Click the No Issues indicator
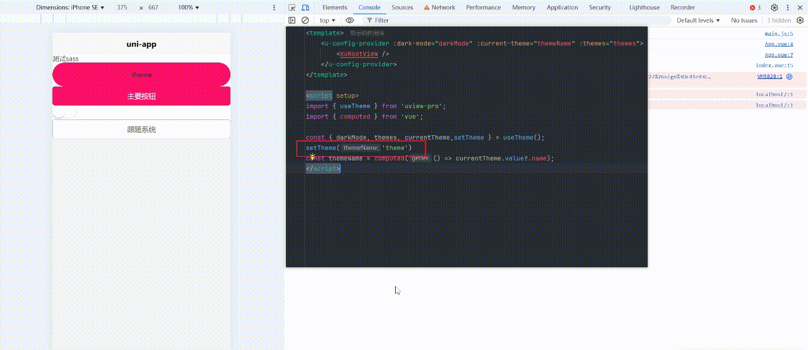The image size is (808, 350). tap(744, 20)
